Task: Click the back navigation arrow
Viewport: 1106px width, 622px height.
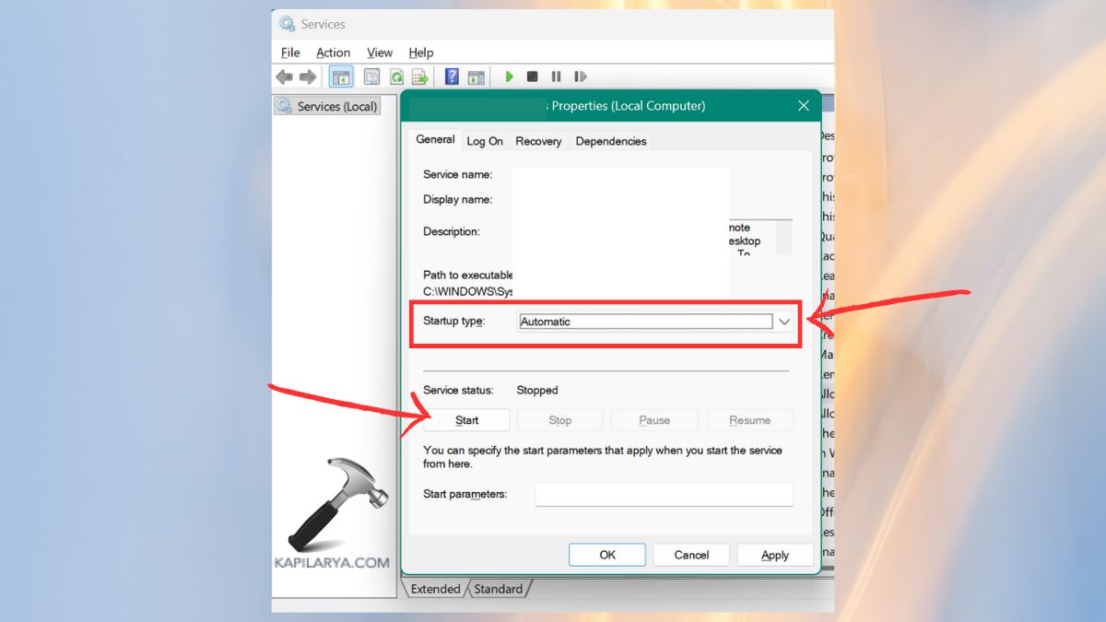Action: (x=285, y=76)
